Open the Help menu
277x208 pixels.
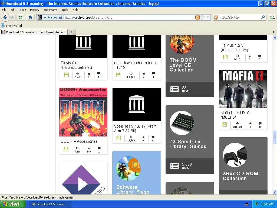pyautogui.click(x=75, y=10)
